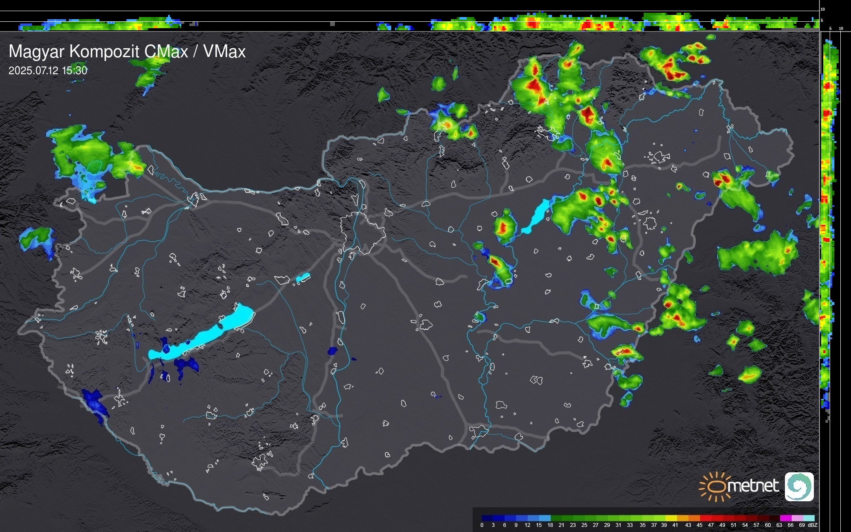Click the metnet wordmark text

click(752, 486)
